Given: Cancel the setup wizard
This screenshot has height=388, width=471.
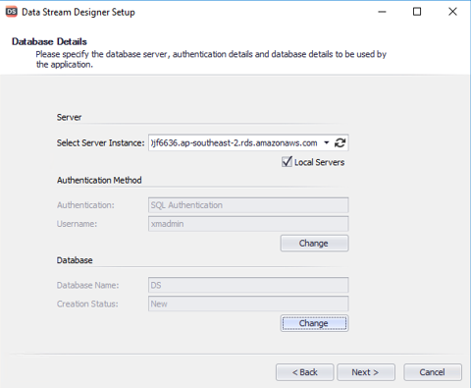Looking at the screenshot, I should pyautogui.click(x=433, y=372).
